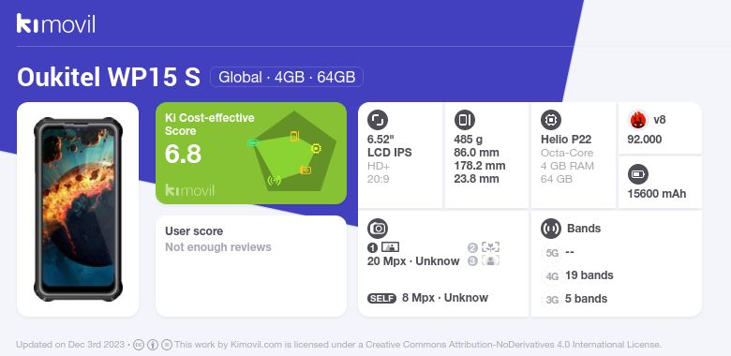Select the third camera lens 3 icon
Image resolution: width=731 pixels, height=356 pixels.
pos(490,260)
